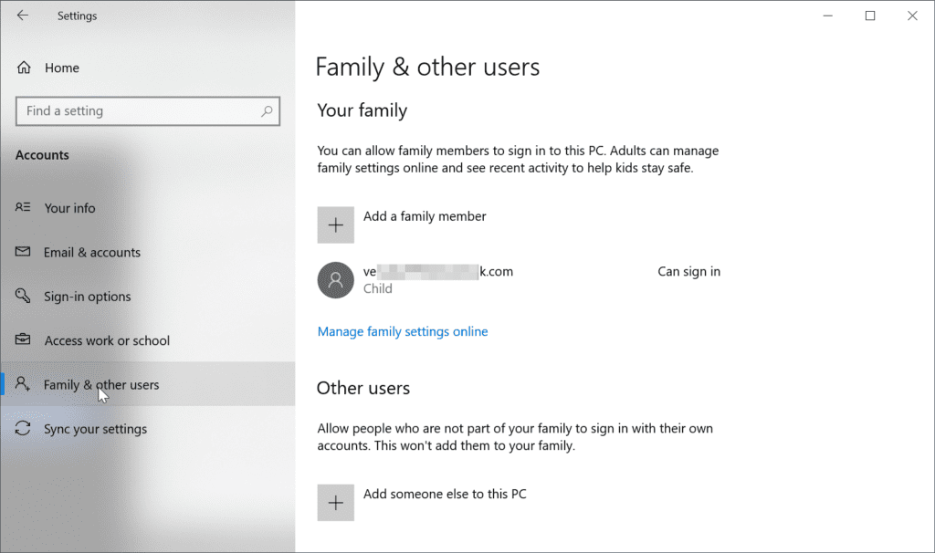Image resolution: width=935 pixels, height=553 pixels.
Task: Switch to the Email & accounts page
Action: (x=92, y=252)
